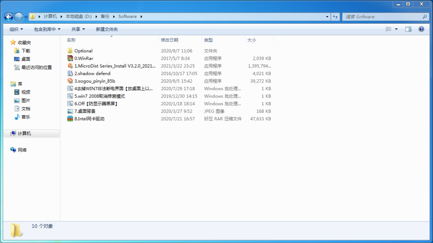Select the 8.Intel网卡驱动 RAR archive icon

pos(70,119)
